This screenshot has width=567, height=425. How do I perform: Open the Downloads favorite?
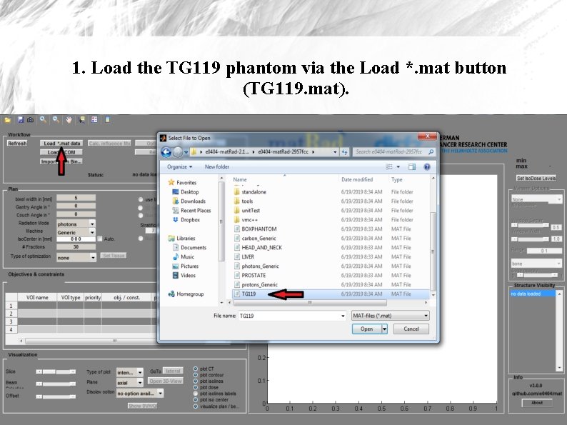[x=189, y=201]
